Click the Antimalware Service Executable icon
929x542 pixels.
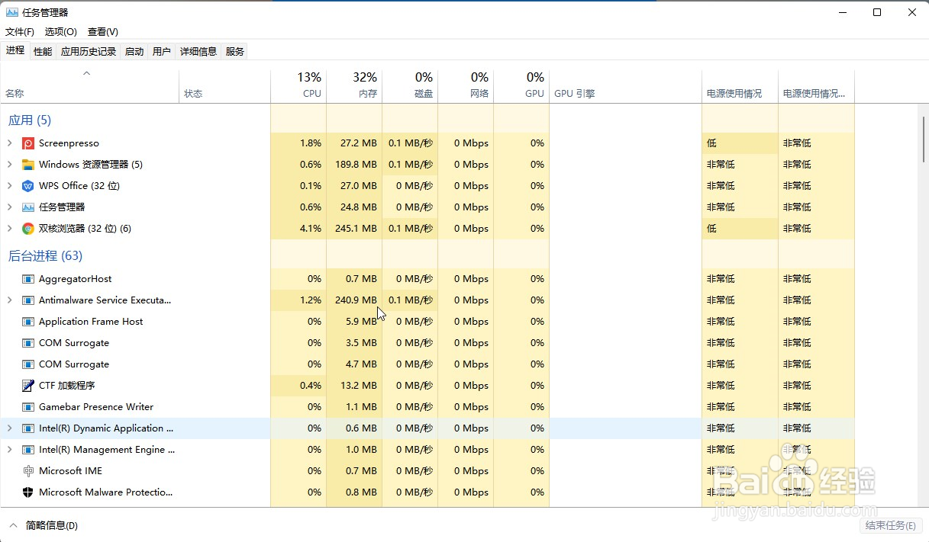click(x=28, y=300)
